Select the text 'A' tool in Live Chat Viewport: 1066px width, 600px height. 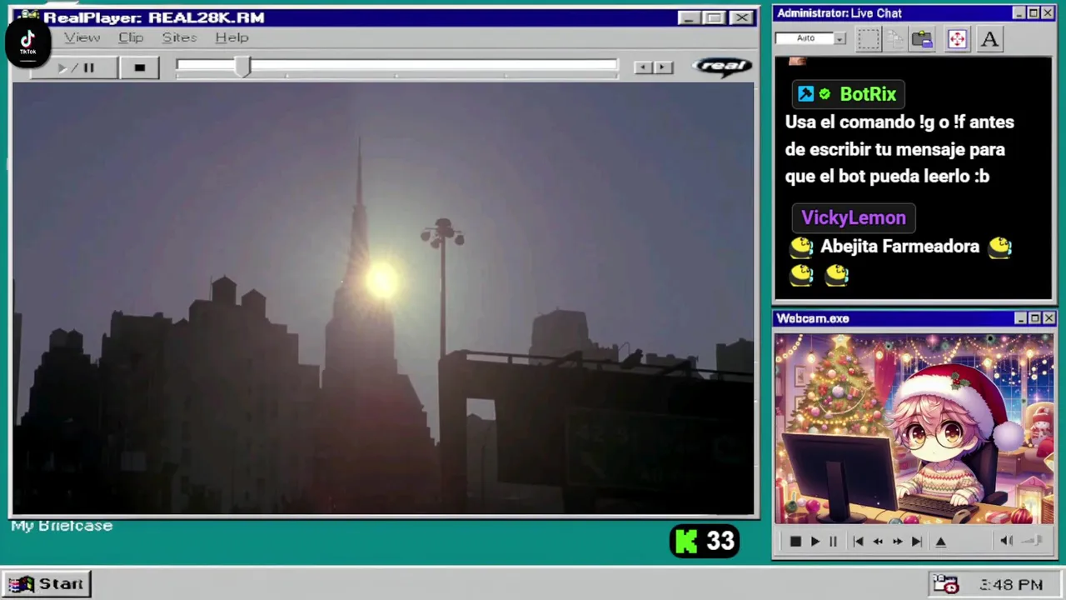pos(989,39)
